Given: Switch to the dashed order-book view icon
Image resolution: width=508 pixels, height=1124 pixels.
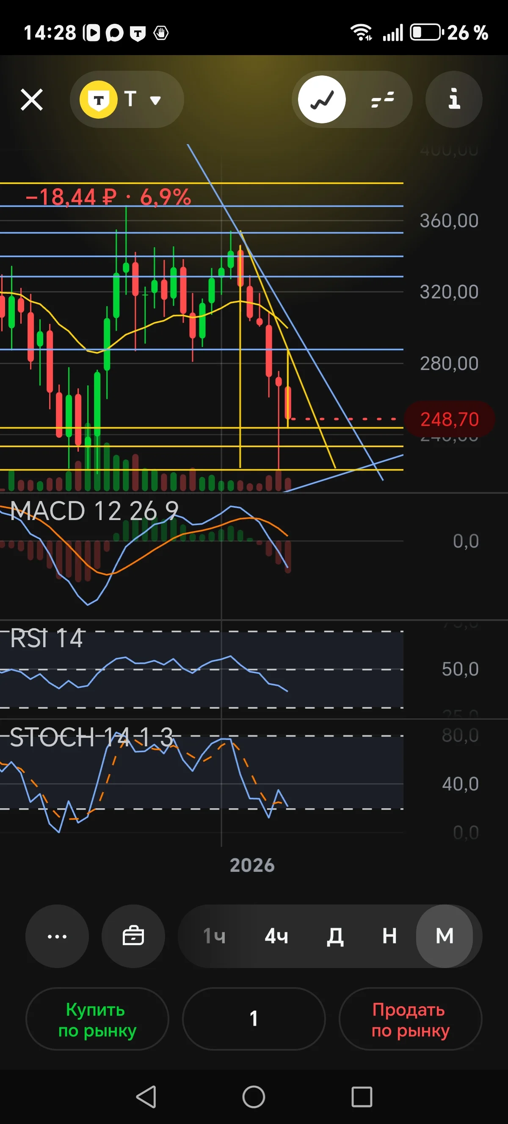Looking at the screenshot, I should click(x=383, y=100).
